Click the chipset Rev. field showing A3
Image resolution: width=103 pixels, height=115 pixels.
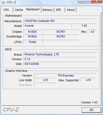(x=92, y=32)
